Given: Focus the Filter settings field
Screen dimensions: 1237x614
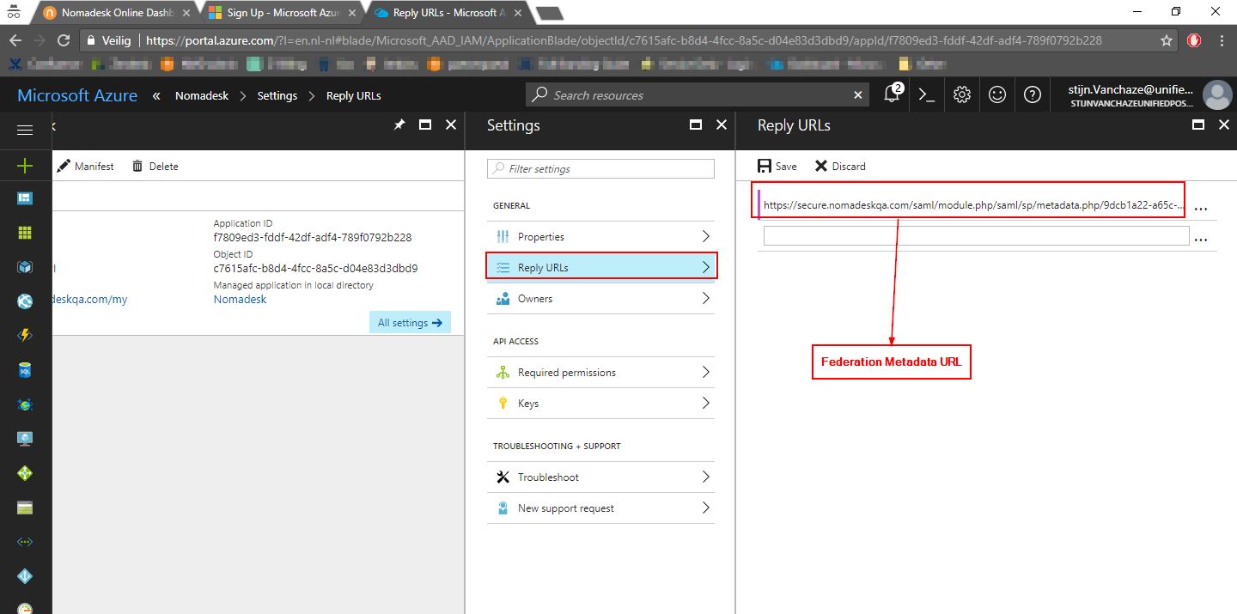Looking at the screenshot, I should tap(600, 168).
